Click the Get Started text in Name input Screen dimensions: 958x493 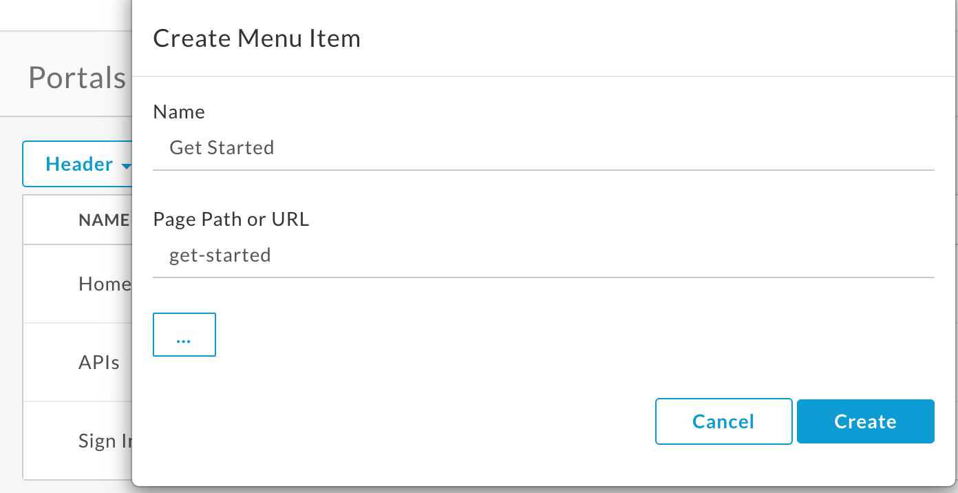(x=222, y=147)
